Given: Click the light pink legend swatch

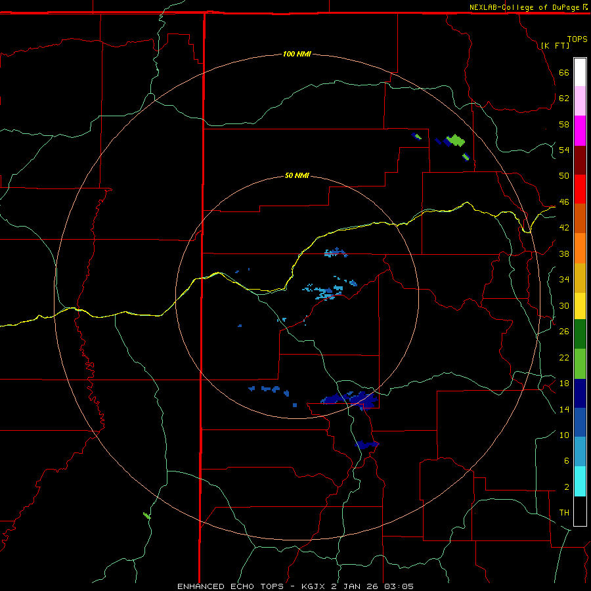Looking at the screenshot, I should coord(580,100).
